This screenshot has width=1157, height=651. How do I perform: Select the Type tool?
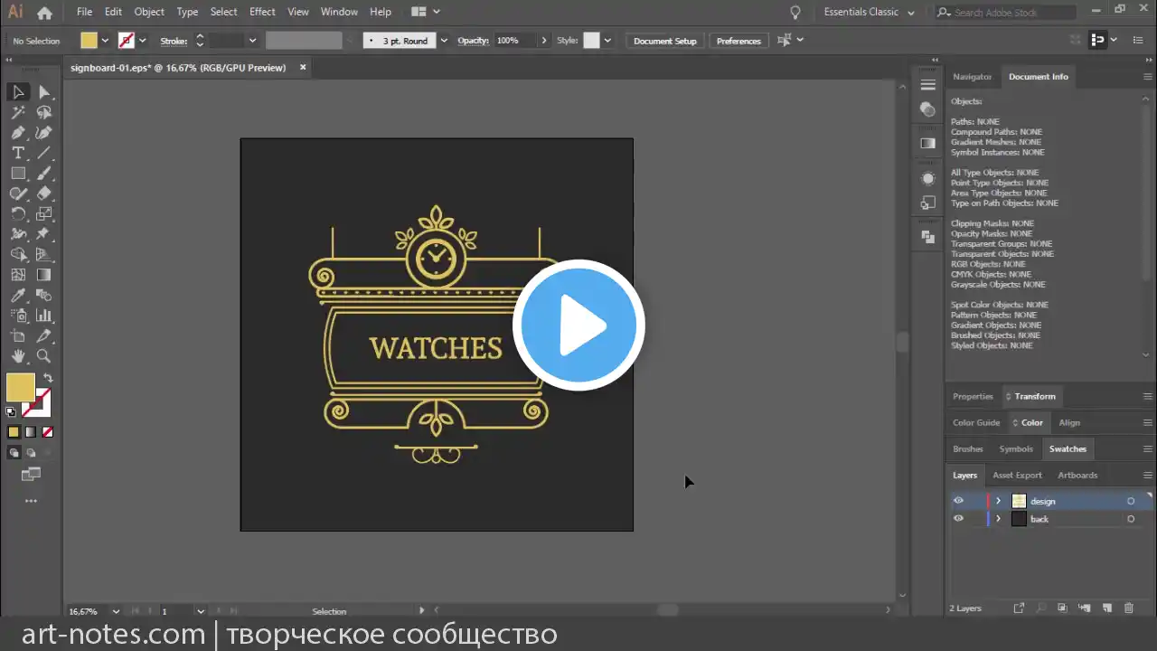18,153
